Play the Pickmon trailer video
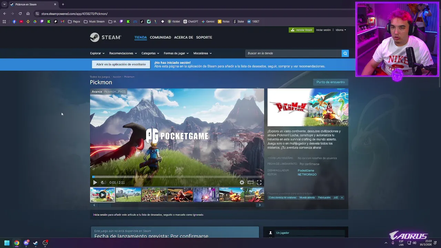Viewport: 441px width, 248px height. coord(95,183)
